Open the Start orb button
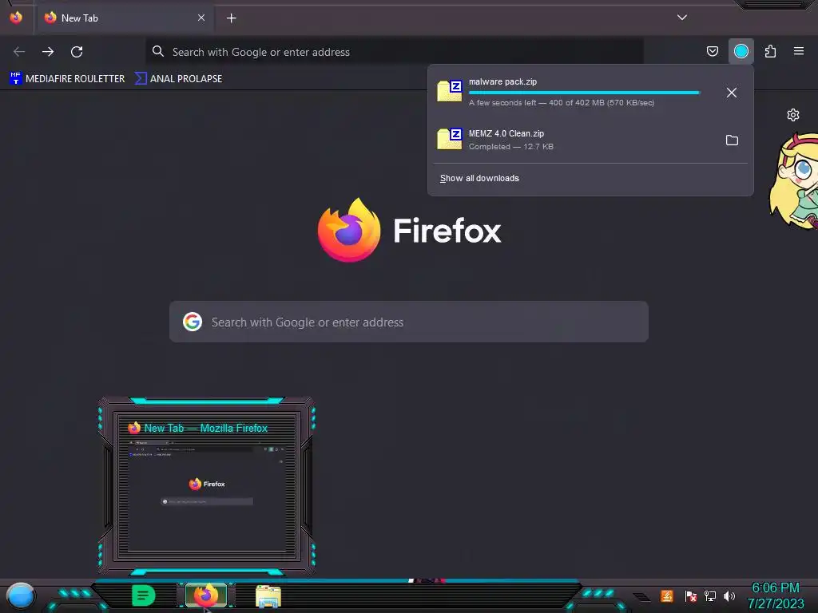 20,596
